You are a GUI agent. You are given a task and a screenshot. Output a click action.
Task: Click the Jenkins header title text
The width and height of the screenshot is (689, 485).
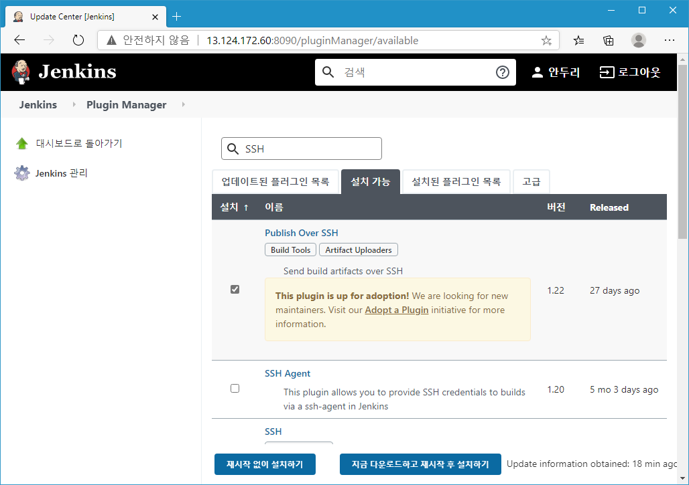click(77, 72)
